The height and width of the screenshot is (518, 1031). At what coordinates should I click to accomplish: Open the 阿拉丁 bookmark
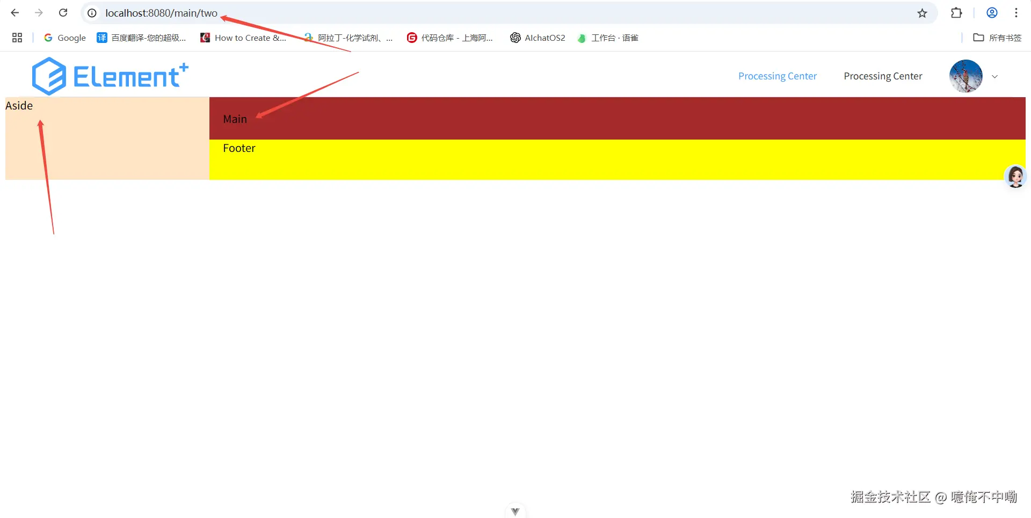pyautogui.click(x=348, y=38)
